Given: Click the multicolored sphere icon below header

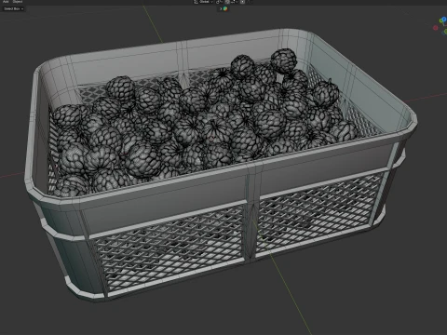Looking at the screenshot, I should pos(225,8).
